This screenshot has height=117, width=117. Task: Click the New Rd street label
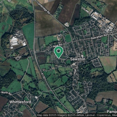[x=57, y=45]
